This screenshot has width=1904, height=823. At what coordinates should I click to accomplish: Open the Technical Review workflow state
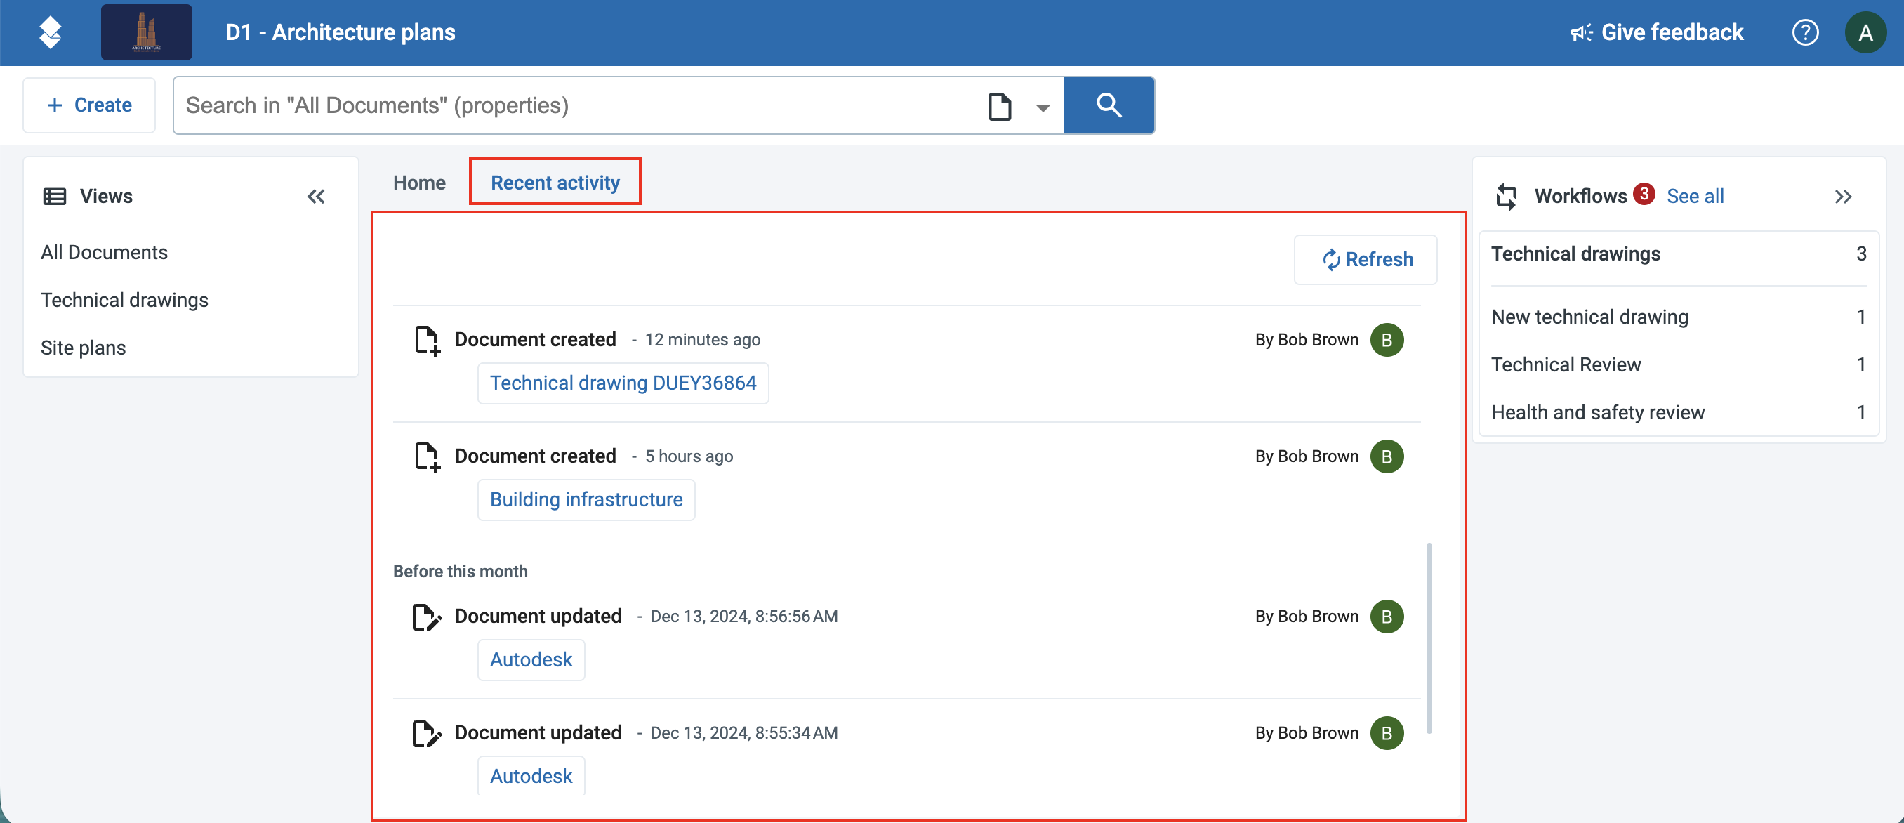tap(1679, 364)
